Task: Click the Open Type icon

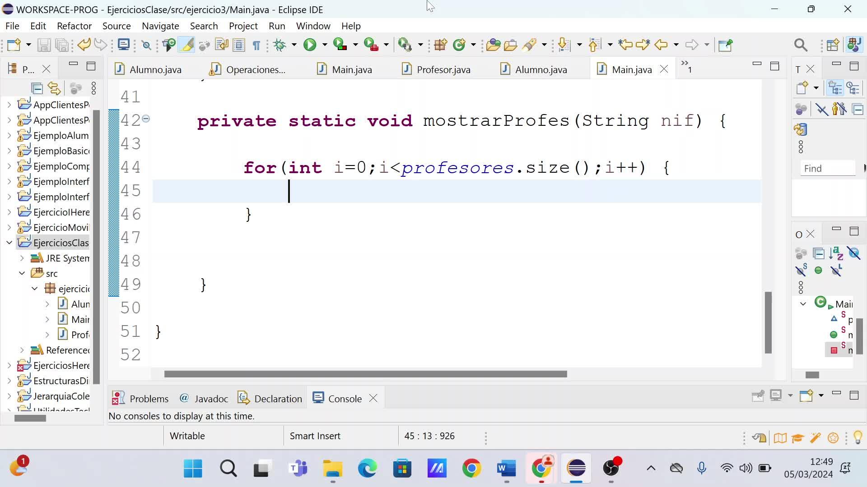Action: 493,45
